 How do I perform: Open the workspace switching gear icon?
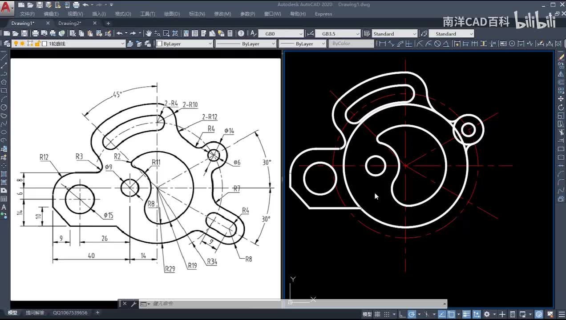tap(487, 314)
